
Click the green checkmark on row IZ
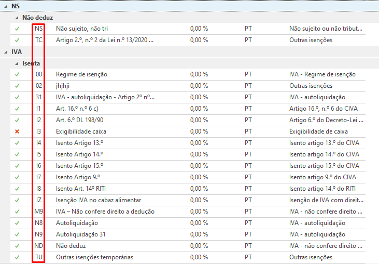point(17,200)
